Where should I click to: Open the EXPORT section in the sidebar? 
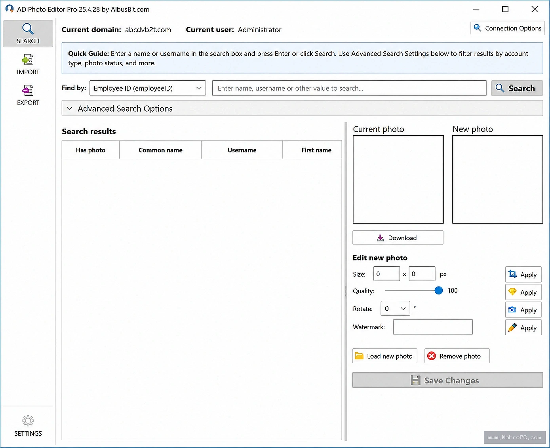tap(28, 95)
